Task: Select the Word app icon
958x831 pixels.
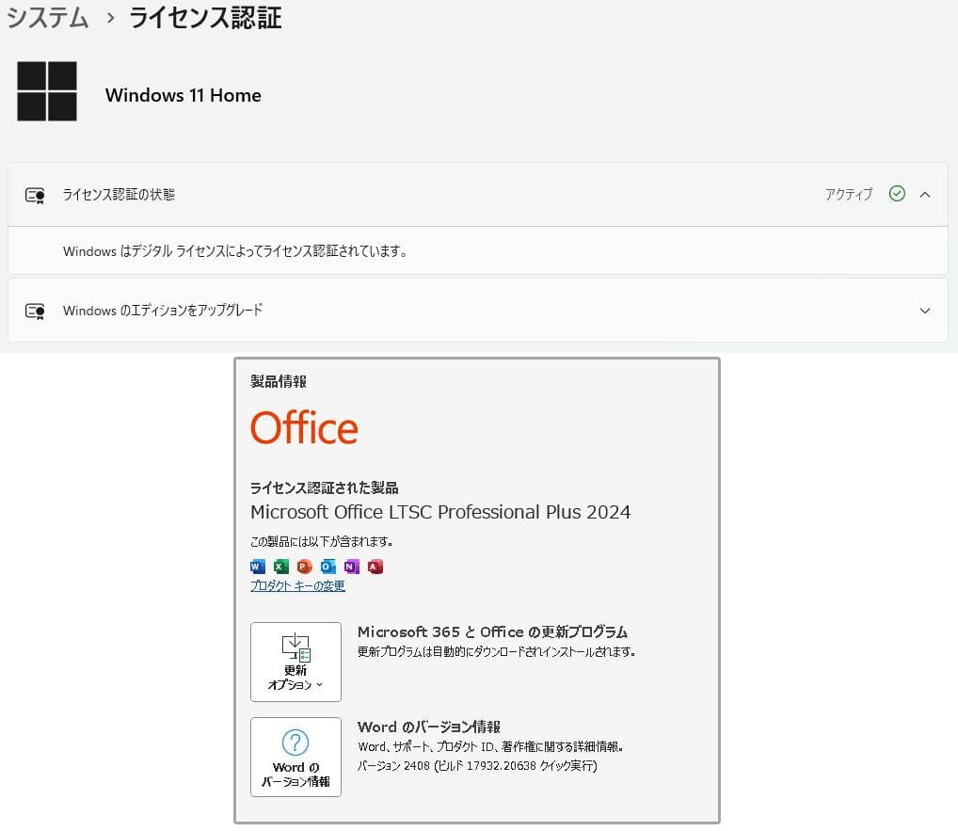Action: (x=257, y=567)
